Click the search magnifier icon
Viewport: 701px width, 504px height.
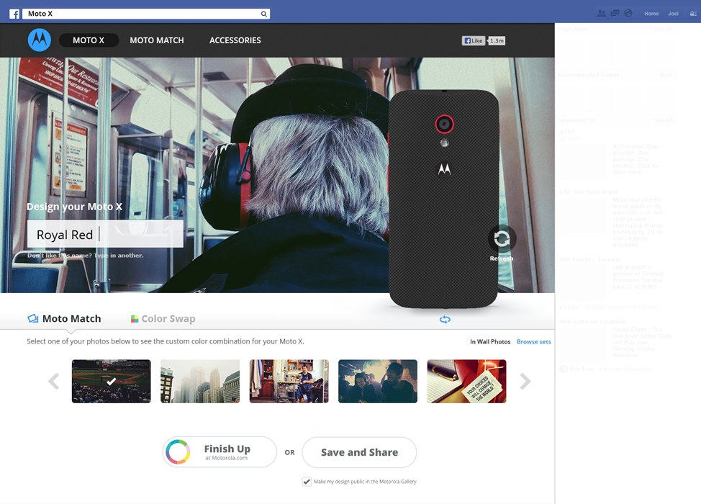coord(263,14)
